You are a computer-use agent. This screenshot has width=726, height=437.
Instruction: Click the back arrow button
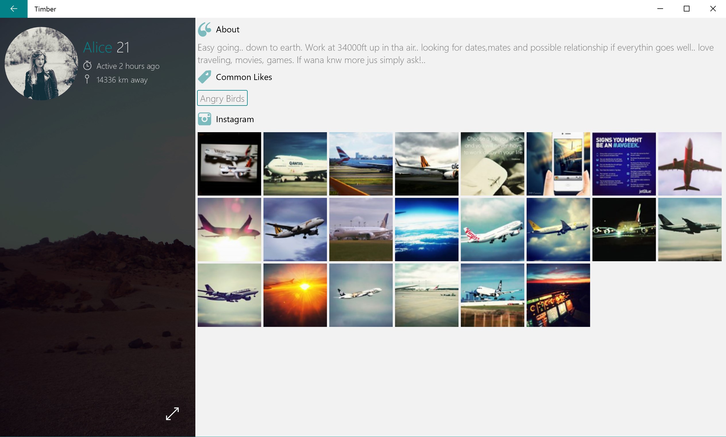(14, 9)
